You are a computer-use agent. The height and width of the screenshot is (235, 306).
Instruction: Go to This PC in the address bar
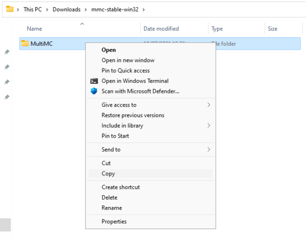pos(32,9)
